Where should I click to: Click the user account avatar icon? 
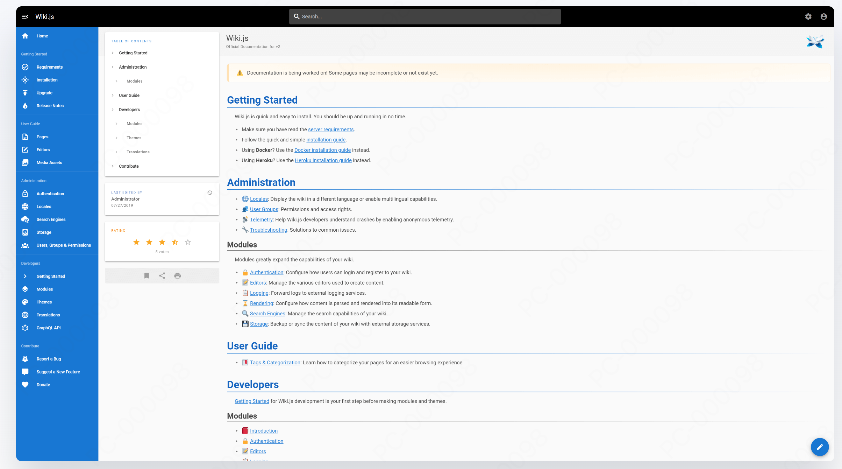(x=823, y=16)
